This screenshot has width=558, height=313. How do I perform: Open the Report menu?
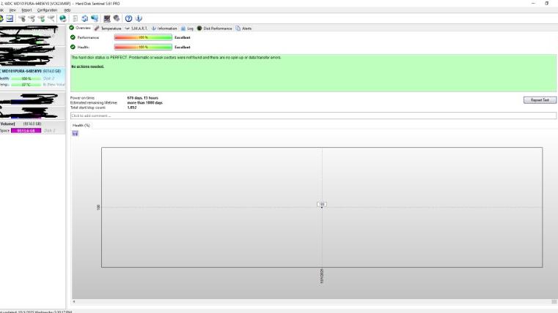(26, 10)
